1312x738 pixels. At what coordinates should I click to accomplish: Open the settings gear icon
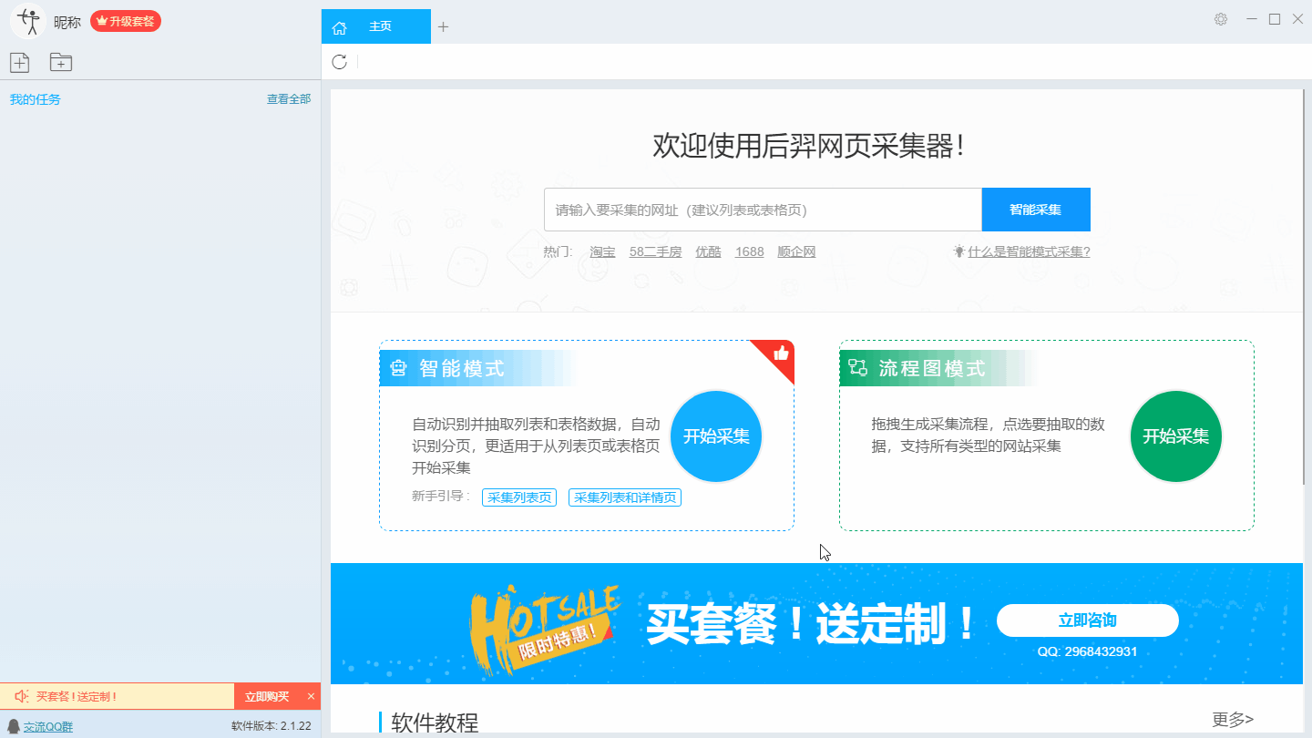click(1220, 18)
